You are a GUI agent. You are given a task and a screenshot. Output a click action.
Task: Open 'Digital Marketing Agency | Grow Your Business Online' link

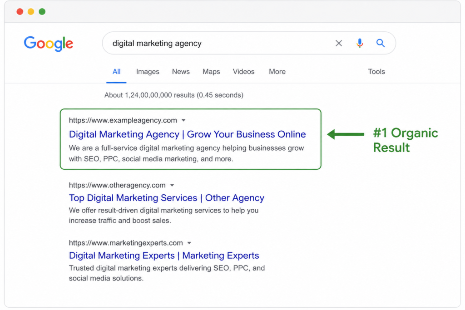[x=188, y=134]
